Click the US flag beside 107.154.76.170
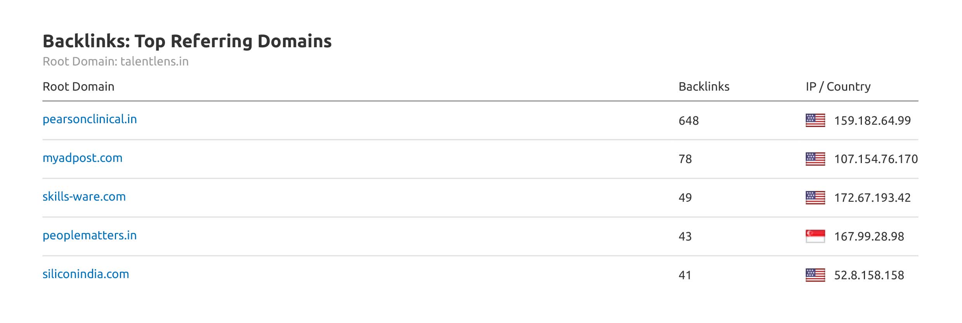This screenshot has height=323, width=962. (x=815, y=159)
